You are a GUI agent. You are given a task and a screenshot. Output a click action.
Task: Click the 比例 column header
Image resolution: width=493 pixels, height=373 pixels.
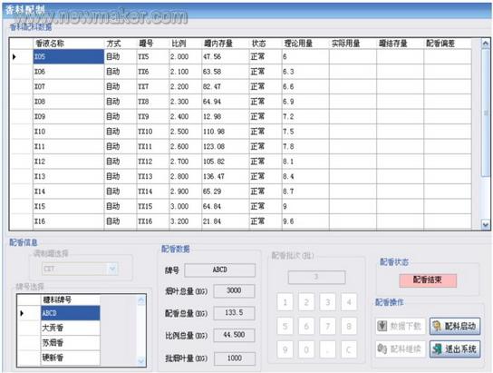tap(186, 44)
